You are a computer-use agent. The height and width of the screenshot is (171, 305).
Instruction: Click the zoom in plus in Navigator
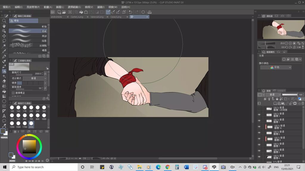[290, 43]
